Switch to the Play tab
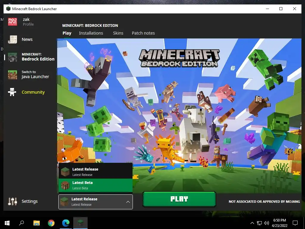This screenshot has height=229, width=305. (67, 33)
